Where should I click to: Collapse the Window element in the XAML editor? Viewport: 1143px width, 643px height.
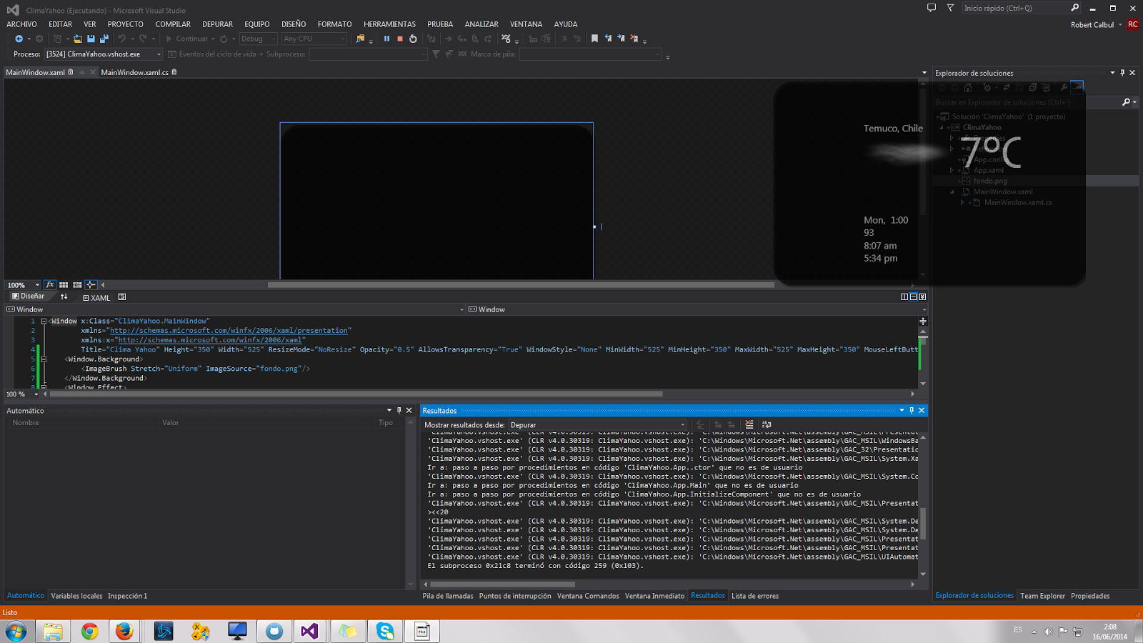click(44, 321)
